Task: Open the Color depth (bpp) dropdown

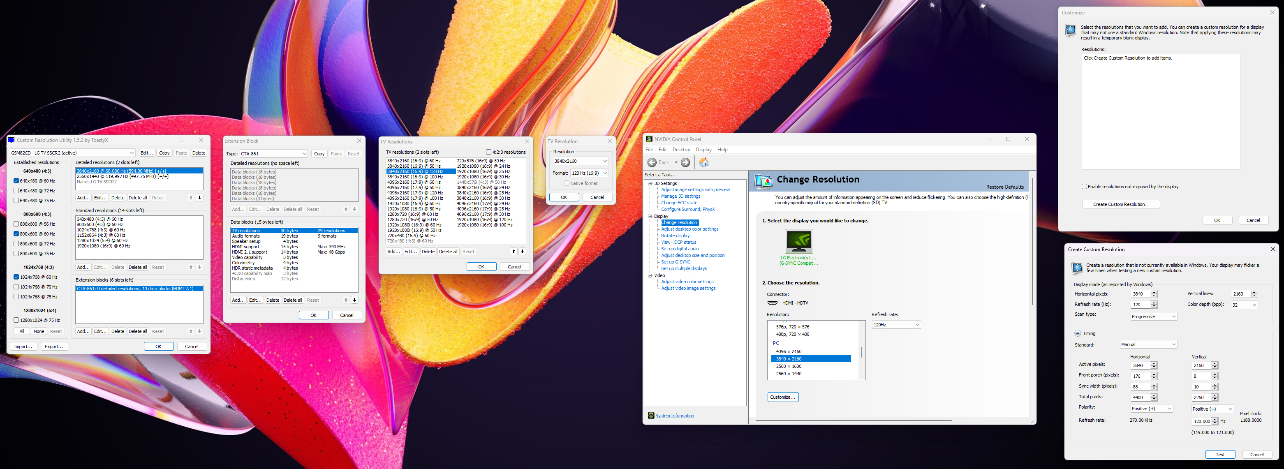Action: tap(1244, 305)
